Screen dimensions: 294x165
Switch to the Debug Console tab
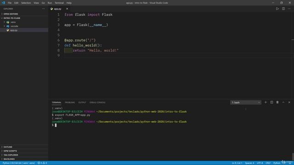click(x=97, y=103)
